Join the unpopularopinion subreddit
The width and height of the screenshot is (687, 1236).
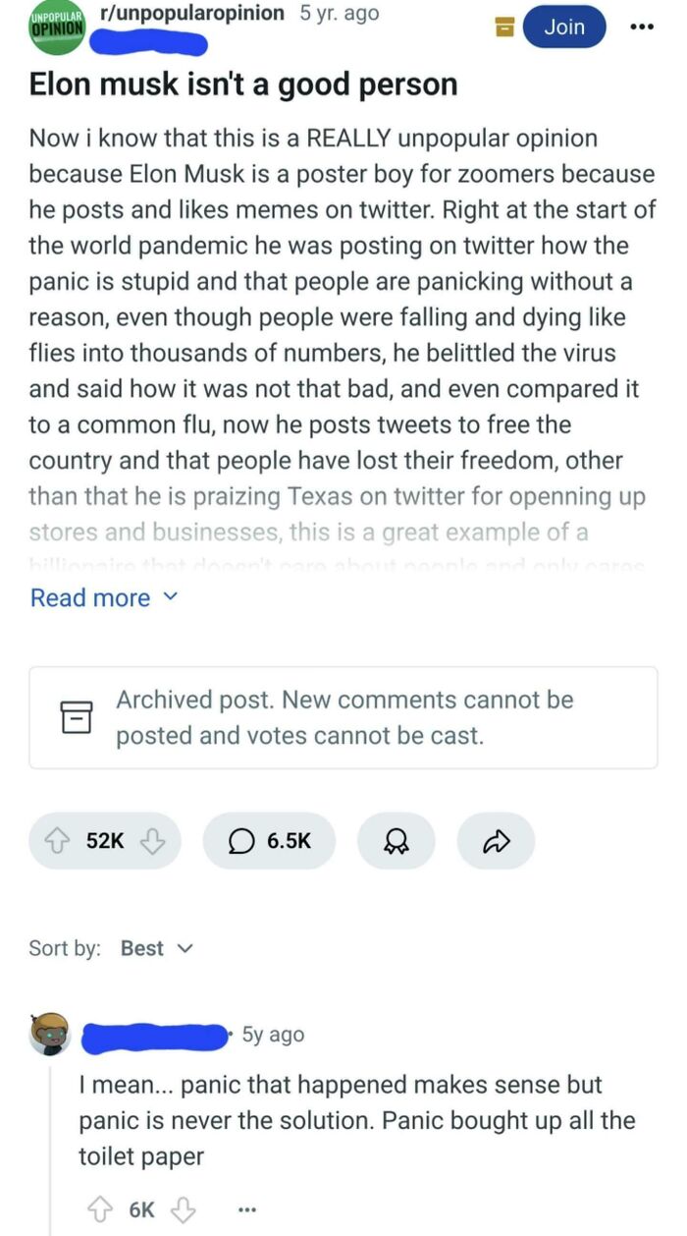pyautogui.click(x=564, y=28)
